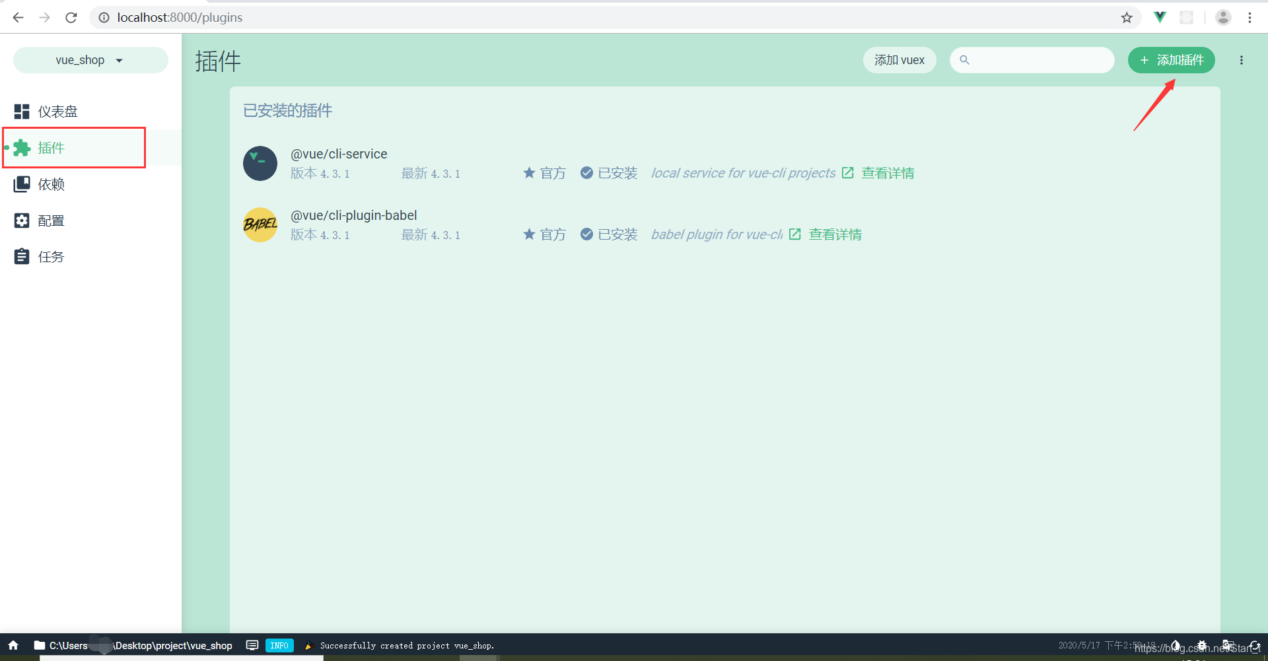Go to 仪表盘 dashboard in the sidebar
This screenshot has width=1268, height=661.
(x=90, y=112)
